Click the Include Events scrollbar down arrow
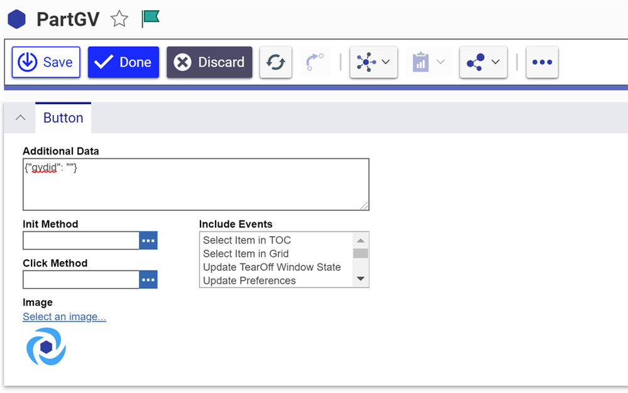628x393 pixels. [360, 279]
